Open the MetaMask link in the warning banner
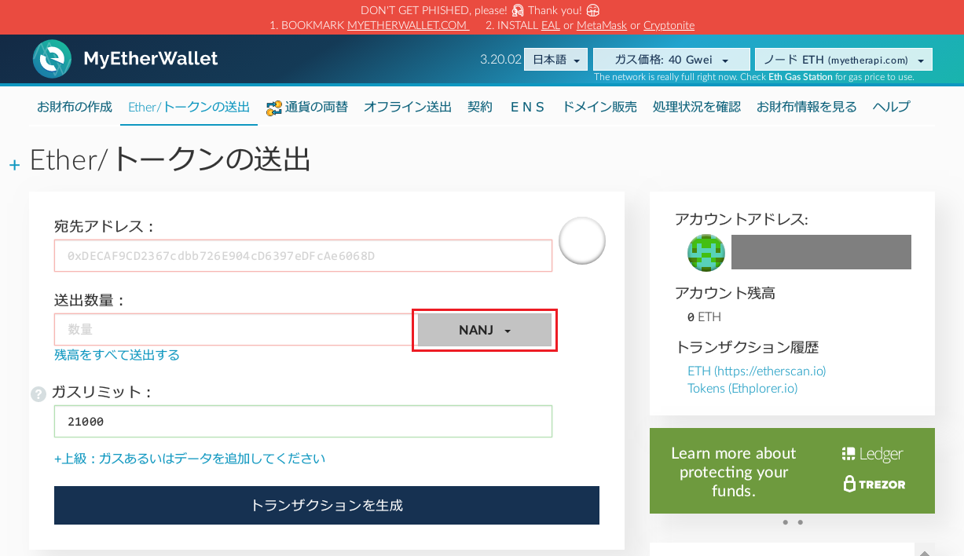This screenshot has height=556, width=964. pyautogui.click(x=602, y=25)
